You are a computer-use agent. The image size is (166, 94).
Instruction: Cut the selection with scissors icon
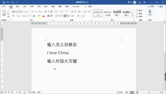(x=8, y=11)
